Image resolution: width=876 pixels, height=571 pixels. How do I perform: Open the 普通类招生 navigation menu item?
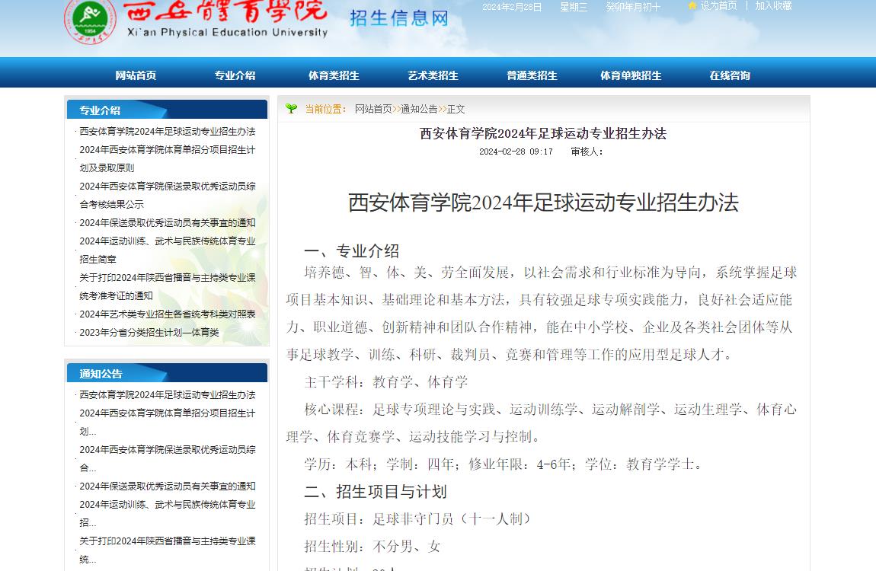[x=532, y=75]
